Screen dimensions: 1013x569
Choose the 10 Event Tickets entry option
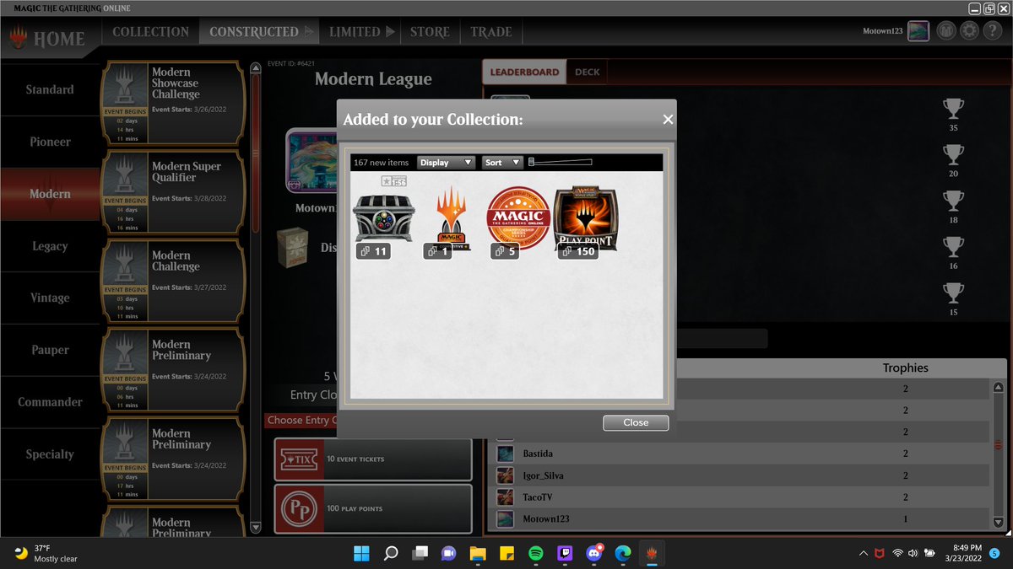372,459
